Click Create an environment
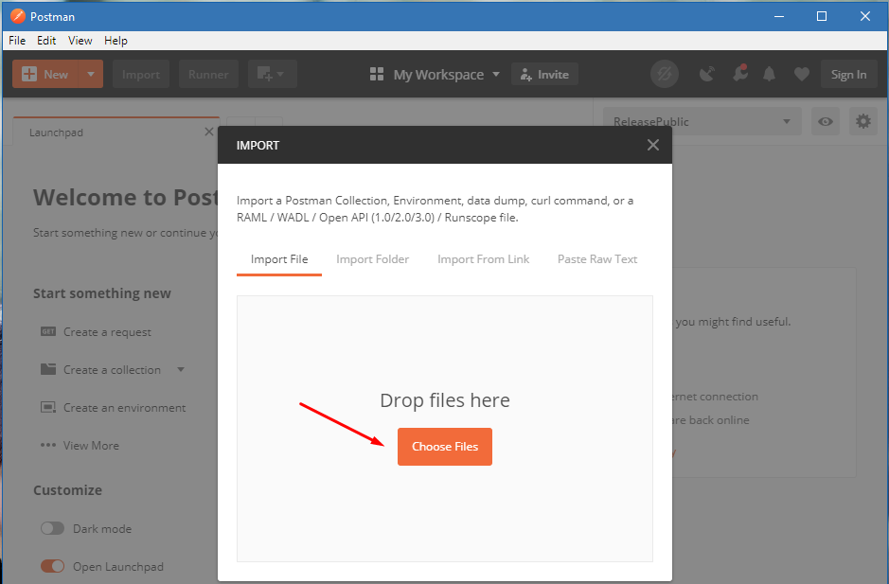The height and width of the screenshot is (584, 889). (124, 408)
